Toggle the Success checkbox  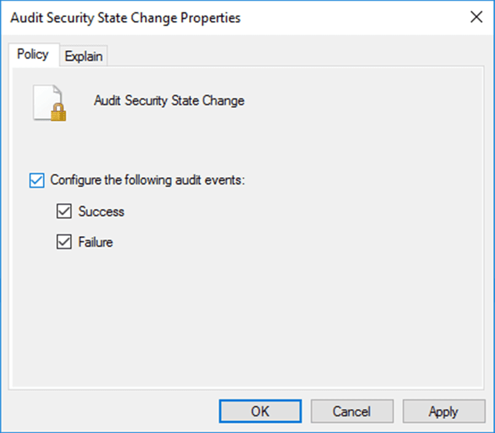pyautogui.click(x=63, y=212)
